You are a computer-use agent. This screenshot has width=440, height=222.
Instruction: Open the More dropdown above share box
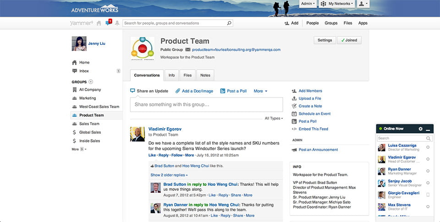point(260,91)
